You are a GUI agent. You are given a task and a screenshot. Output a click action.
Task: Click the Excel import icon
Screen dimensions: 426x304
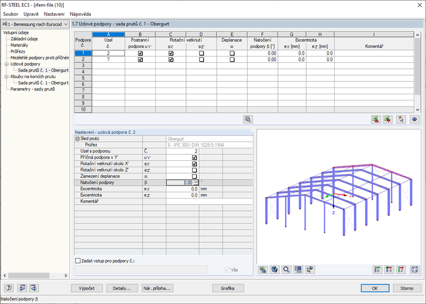388,119
